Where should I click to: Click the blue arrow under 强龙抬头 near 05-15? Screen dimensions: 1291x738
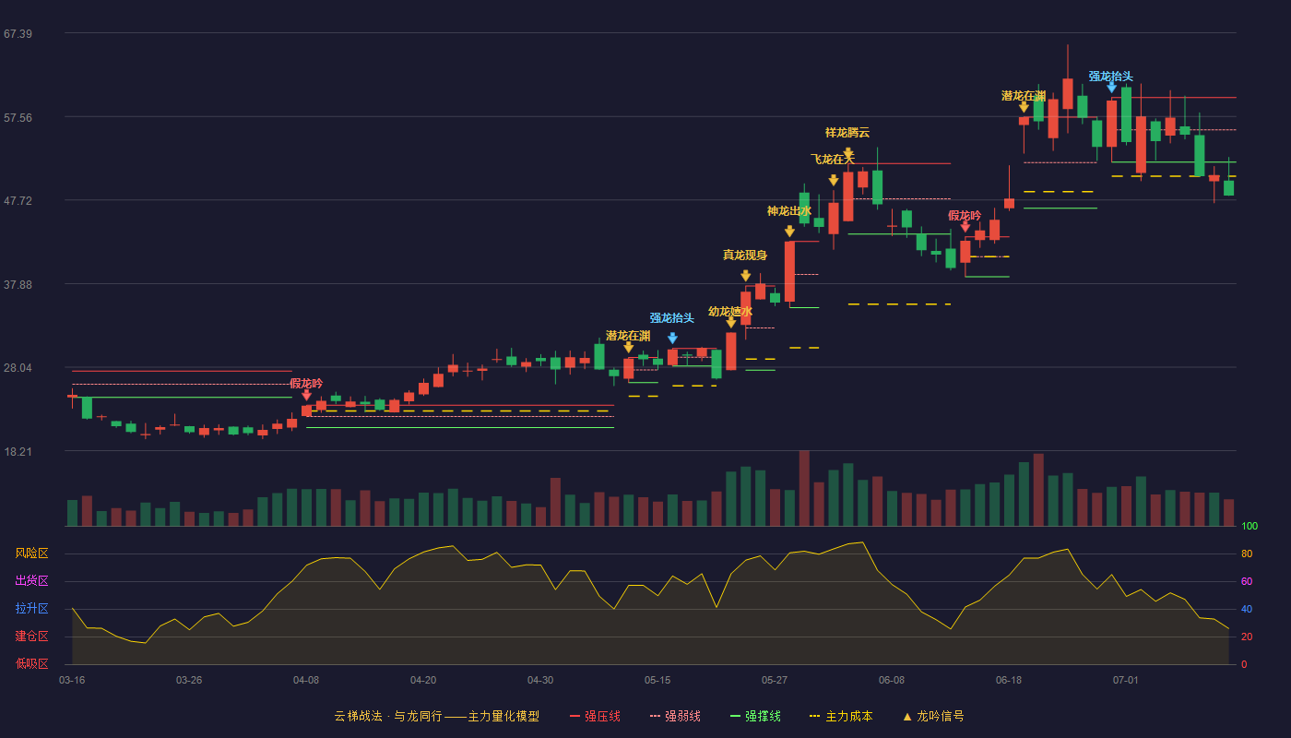point(672,339)
